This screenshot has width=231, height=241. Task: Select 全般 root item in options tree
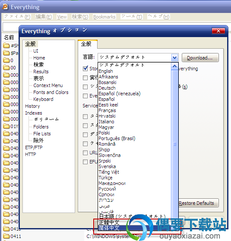(x=31, y=44)
